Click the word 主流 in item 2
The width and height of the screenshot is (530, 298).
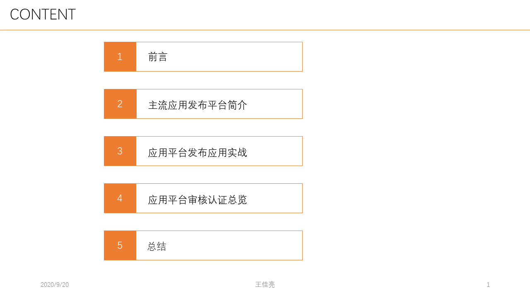158,105
